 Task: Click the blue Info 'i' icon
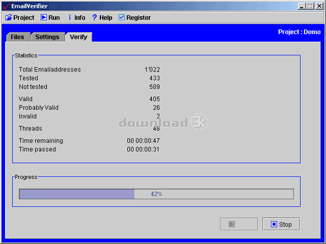[x=70, y=18]
